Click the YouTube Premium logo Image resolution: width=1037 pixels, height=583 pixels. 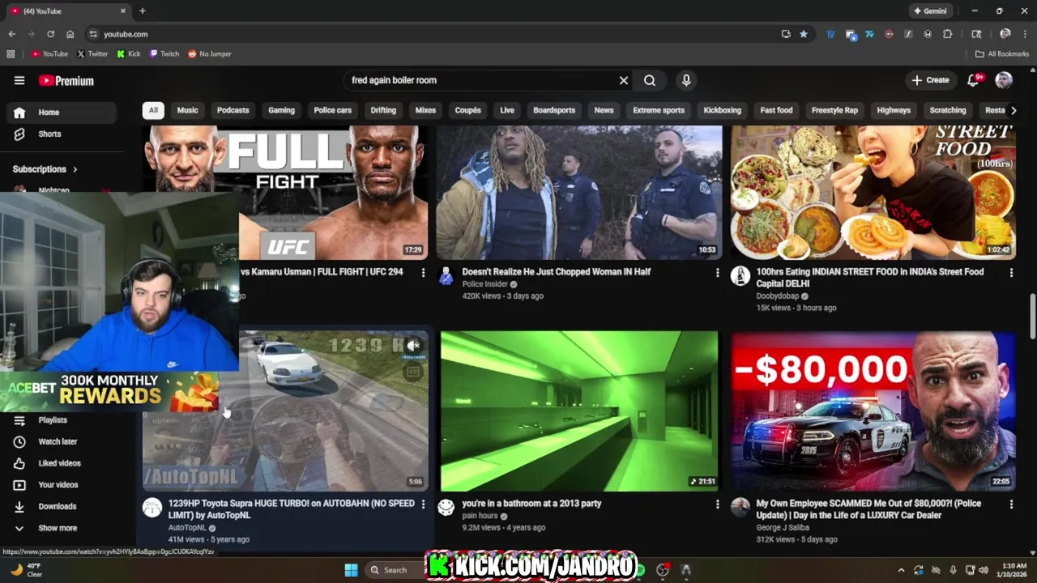[66, 81]
